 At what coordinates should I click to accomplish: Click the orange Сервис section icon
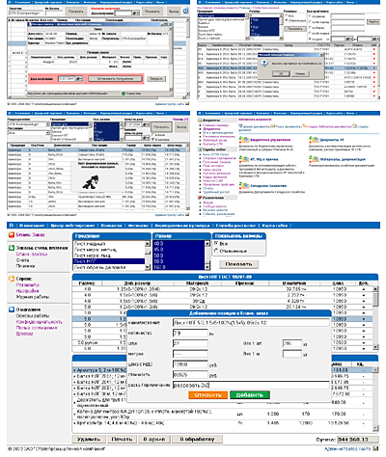(x=12, y=279)
